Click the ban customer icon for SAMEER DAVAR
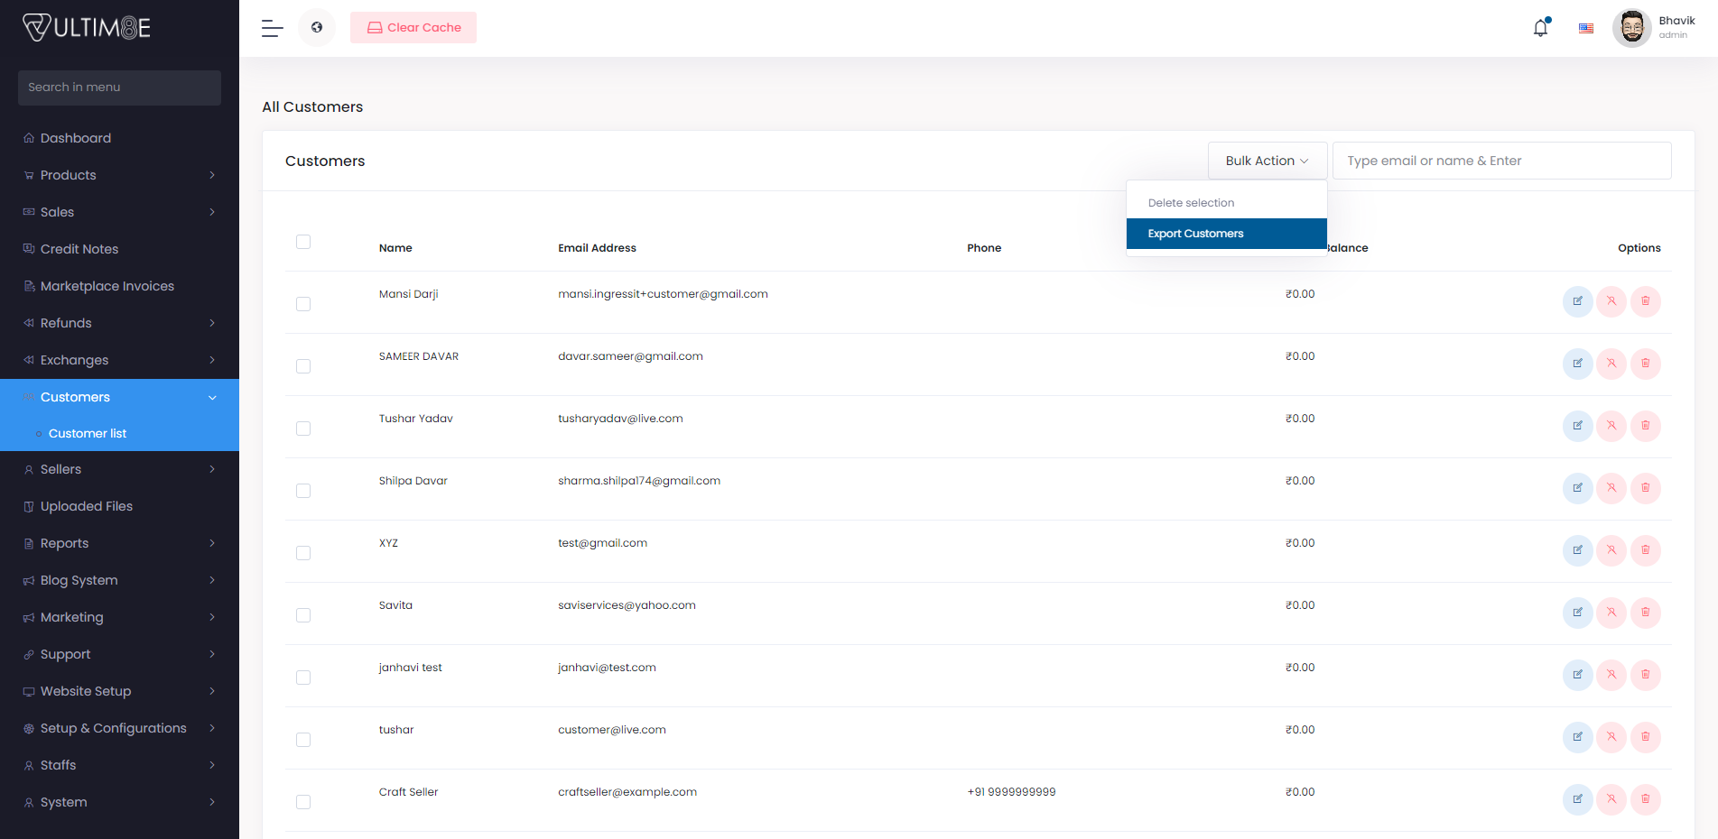 click(x=1611, y=364)
